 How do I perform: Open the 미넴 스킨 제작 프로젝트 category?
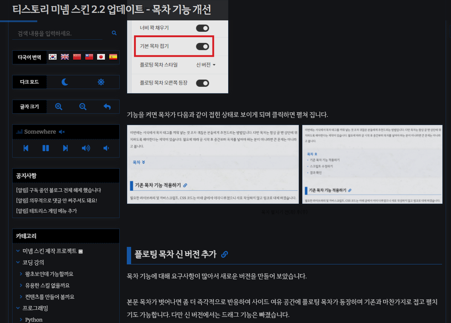pos(49,251)
